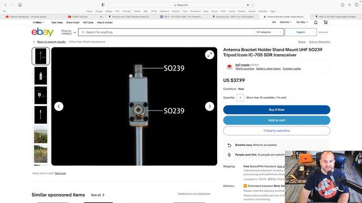Open notifications bell icon
Screen dimensions: 362x203
316,23
